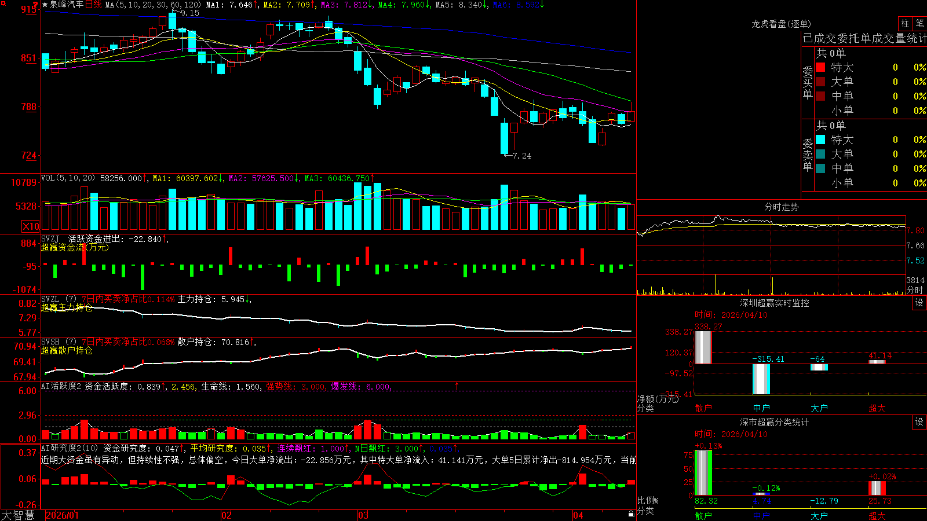
Task: Click the 超赢散户持仓 label
Action: point(67,350)
